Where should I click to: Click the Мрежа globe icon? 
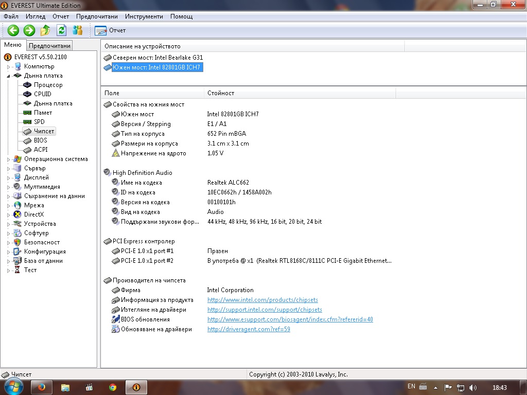point(17,205)
